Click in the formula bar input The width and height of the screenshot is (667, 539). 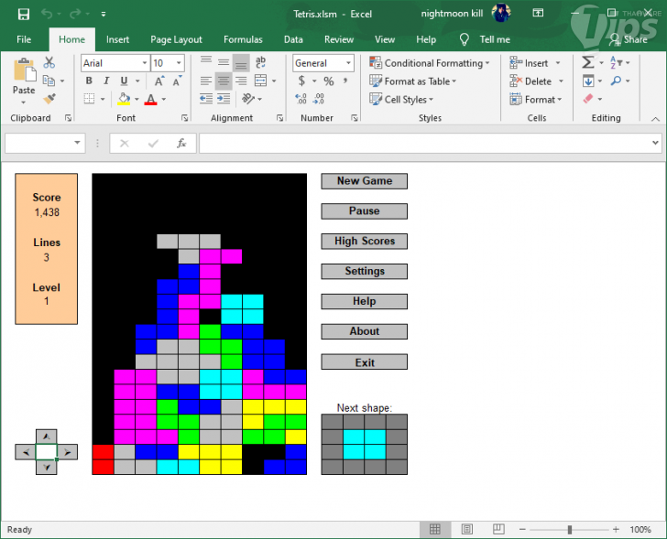point(424,143)
